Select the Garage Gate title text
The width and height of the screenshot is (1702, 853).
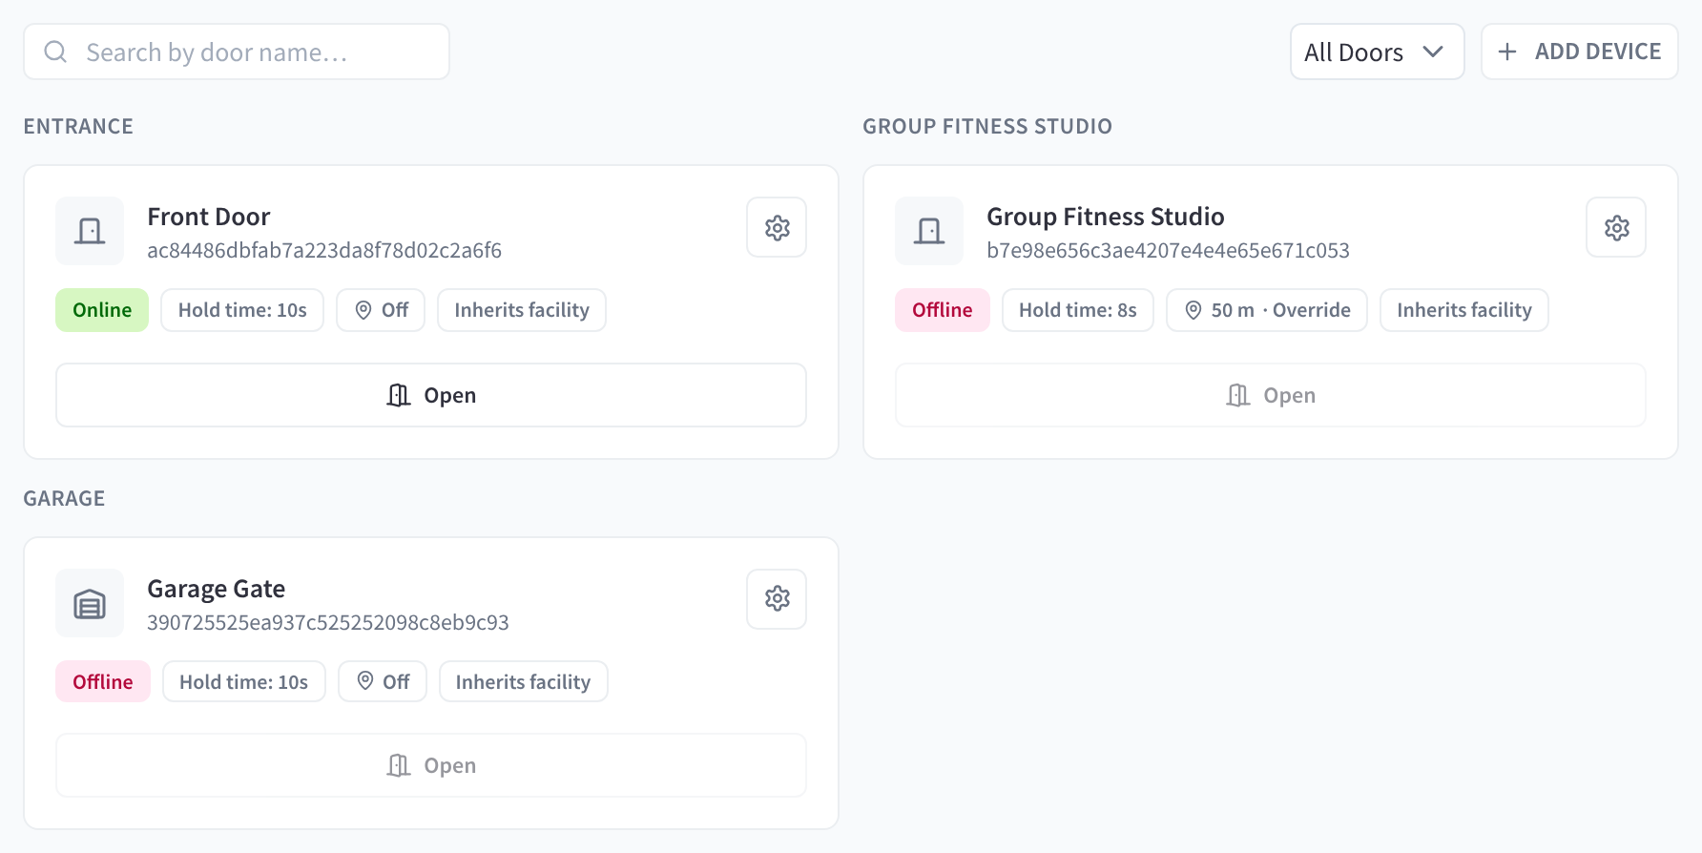[217, 589]
